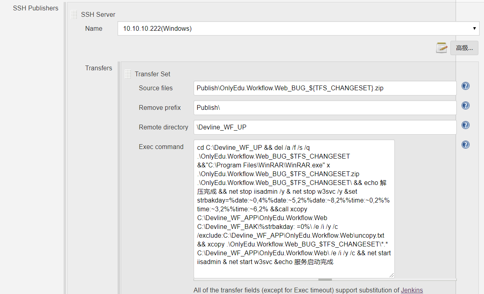Click inside the Exec command textarea

pos(294,208)
